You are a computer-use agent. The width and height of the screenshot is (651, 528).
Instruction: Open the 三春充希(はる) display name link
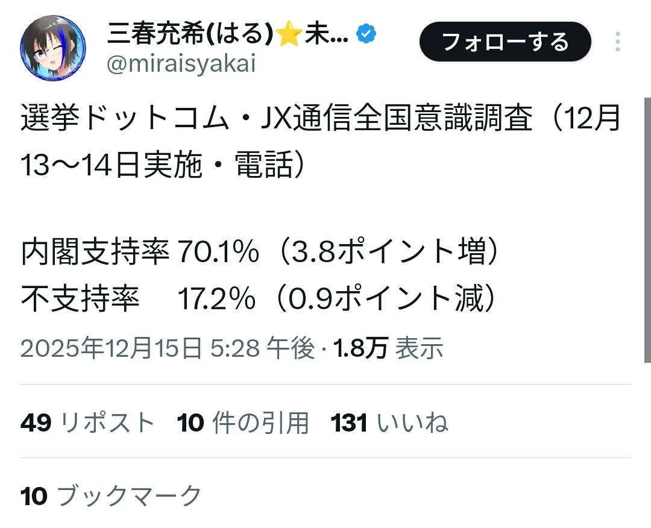[x=187, y=36]
